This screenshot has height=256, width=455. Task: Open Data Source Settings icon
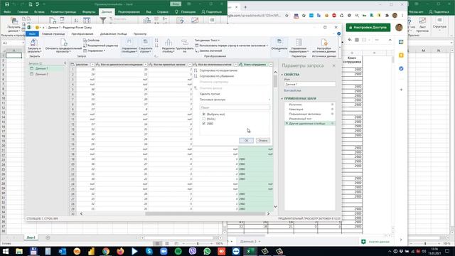pos(324,43)
